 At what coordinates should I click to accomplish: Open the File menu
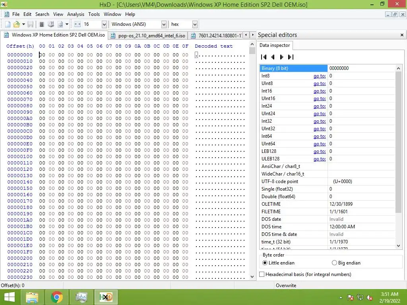click(x=16, y=14)
